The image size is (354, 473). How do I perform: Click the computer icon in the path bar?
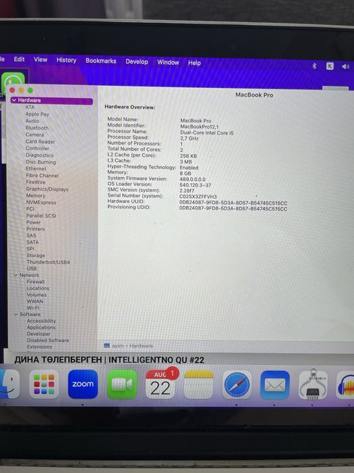pyautogui.click(x=107, y=345)
